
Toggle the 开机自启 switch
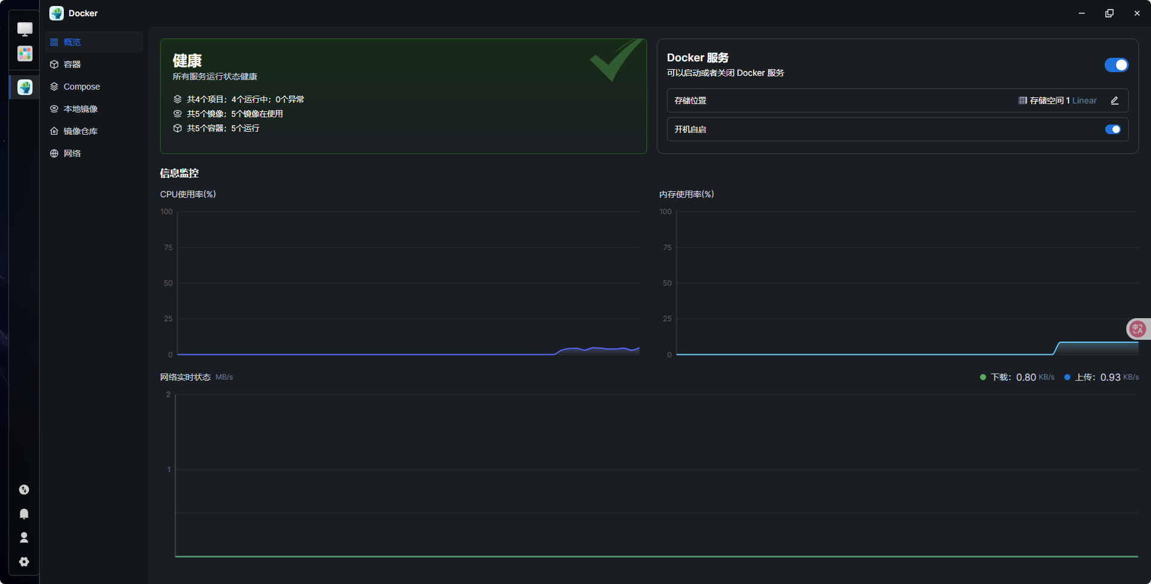pyautogui.click(x=1112, y=129)
